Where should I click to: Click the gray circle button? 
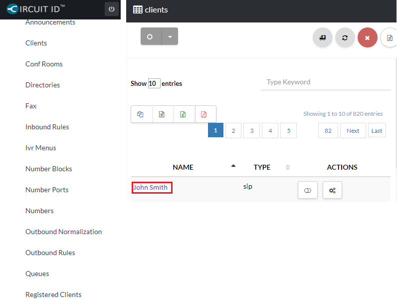(151, 36)
